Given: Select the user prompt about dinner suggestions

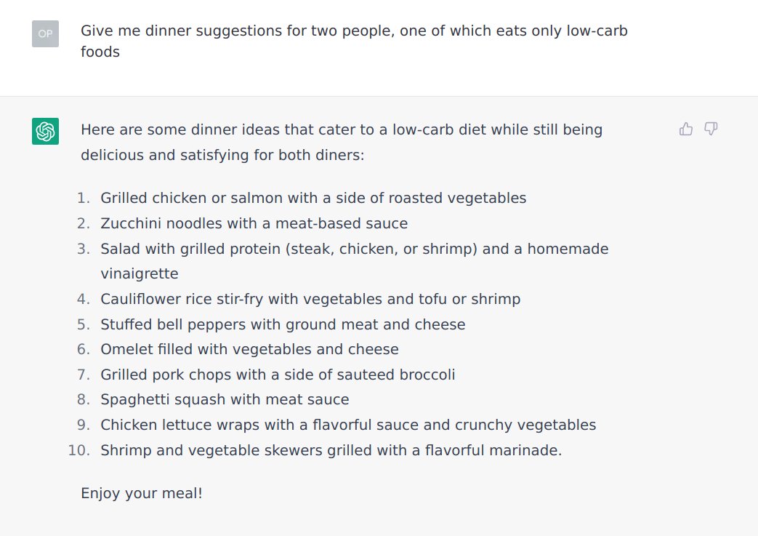Looking at the screenshot, I should pos(354,41).
